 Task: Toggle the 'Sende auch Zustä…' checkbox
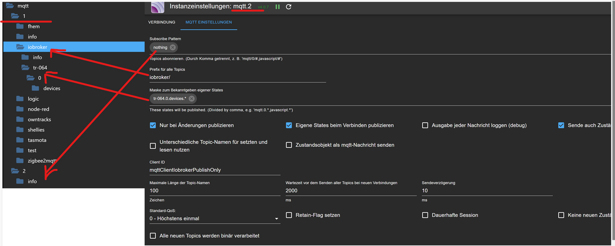(561, 125)
